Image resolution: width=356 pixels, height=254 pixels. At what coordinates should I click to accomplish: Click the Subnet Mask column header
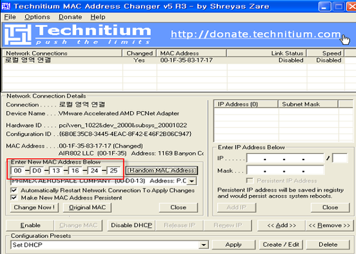(308, 104)
